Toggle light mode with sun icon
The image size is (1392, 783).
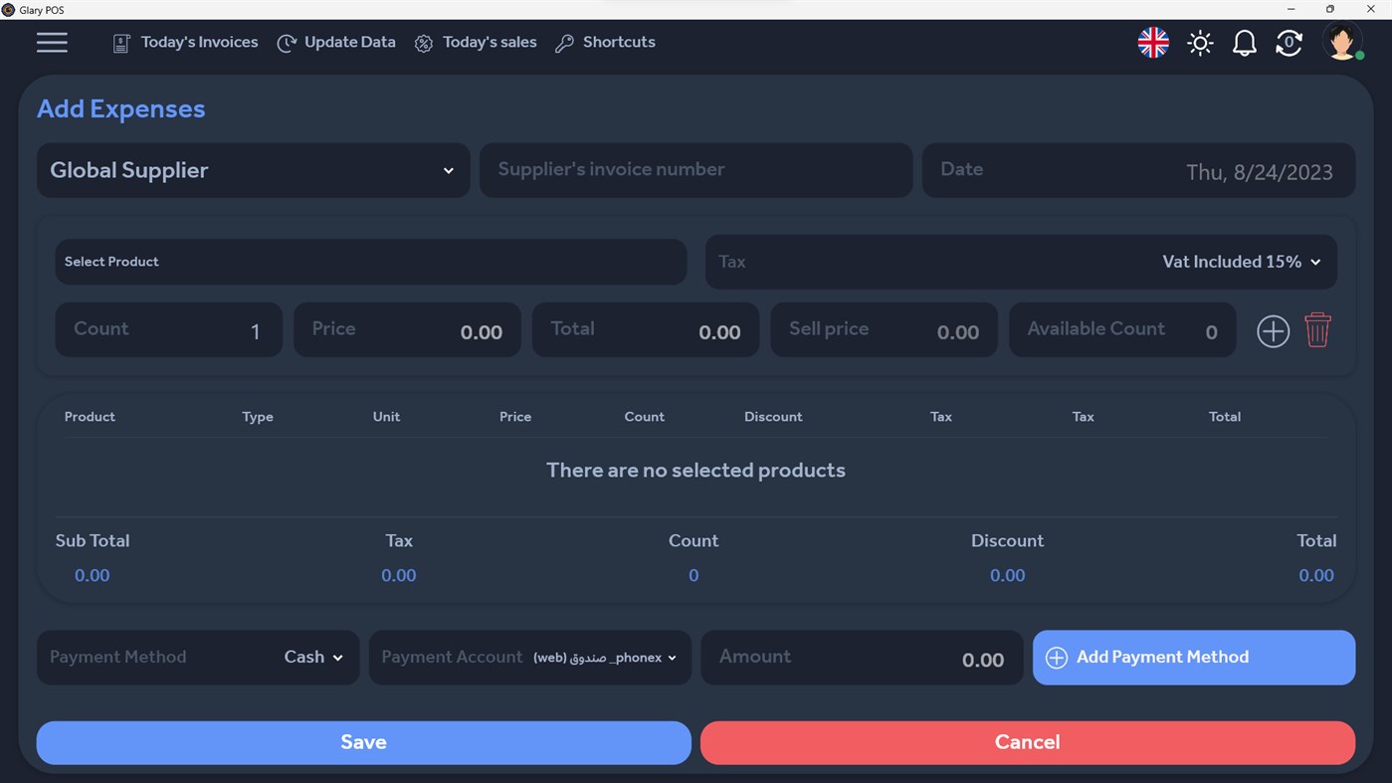pyautogui.click(x=1200, y=43)
